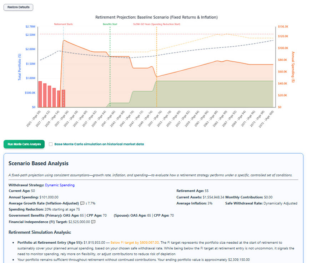Click the first red contribution bar
The width and height of the screenshot is (327, 263).
coord(40,93)
